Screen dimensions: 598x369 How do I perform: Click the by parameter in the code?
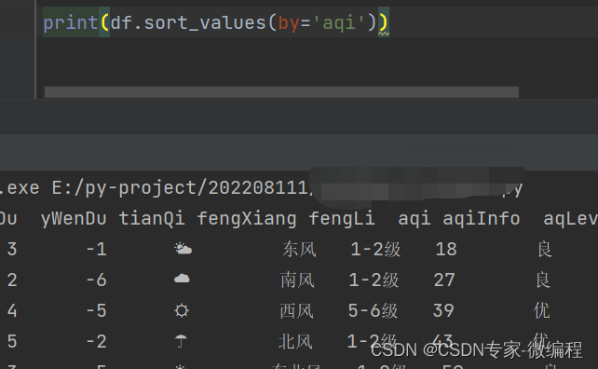pos(289,23)
